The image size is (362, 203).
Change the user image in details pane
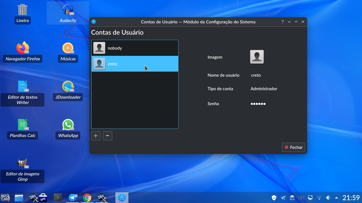click(x=257, y=57)
